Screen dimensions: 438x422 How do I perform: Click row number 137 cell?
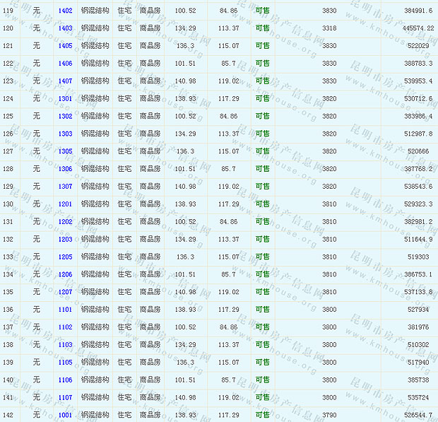click(x=8, y=327)
